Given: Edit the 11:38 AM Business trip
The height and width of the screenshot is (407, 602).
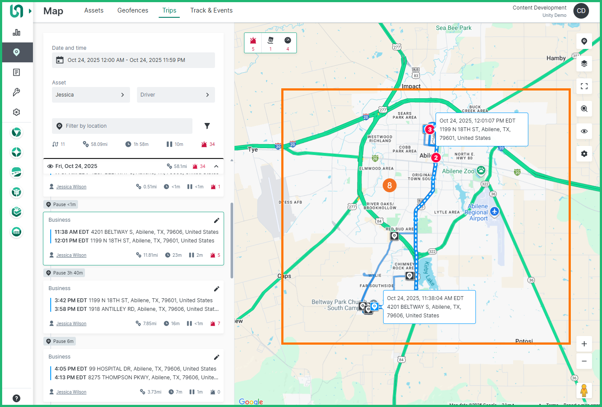Looking at the screenshot, I should click(x=217, y=220).
